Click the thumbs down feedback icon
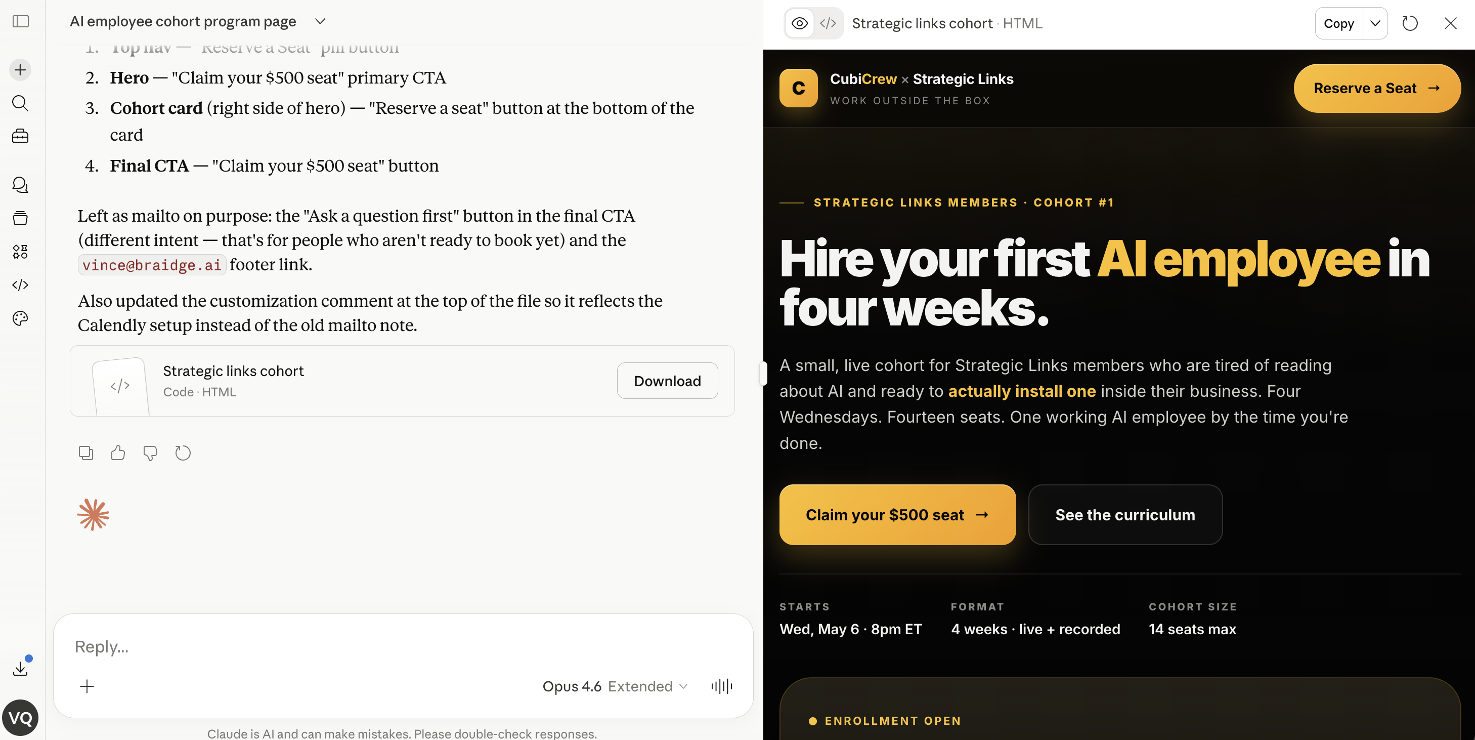The width and height of the screenshot is (1475, 740). (x=150, y=453)
